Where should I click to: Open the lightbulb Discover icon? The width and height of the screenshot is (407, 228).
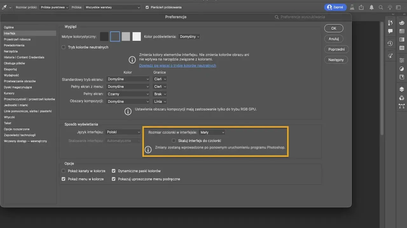coord(390,7)
